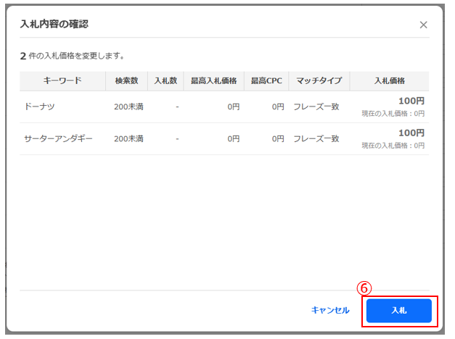Image resolution: width=455 pixels, height=339 pixels.
Task: Select the サーターアンダギー keyword cell
Action: coord(58,138)
